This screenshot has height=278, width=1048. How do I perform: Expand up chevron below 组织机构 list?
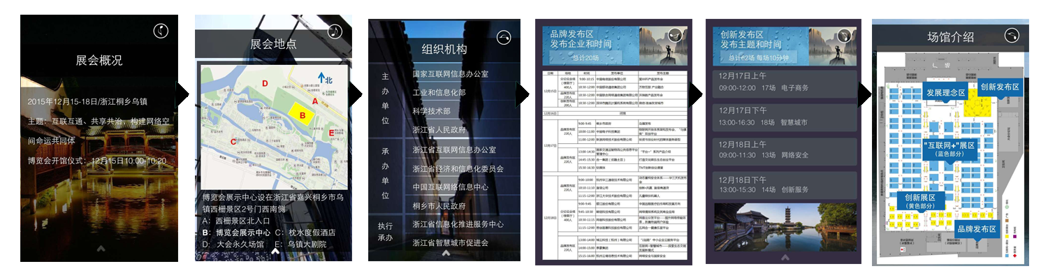tap(446, 253)
